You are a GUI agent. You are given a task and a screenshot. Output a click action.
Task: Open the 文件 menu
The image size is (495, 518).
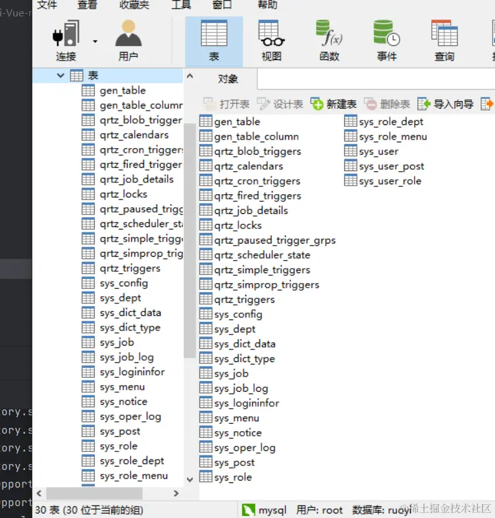point(47,5)
